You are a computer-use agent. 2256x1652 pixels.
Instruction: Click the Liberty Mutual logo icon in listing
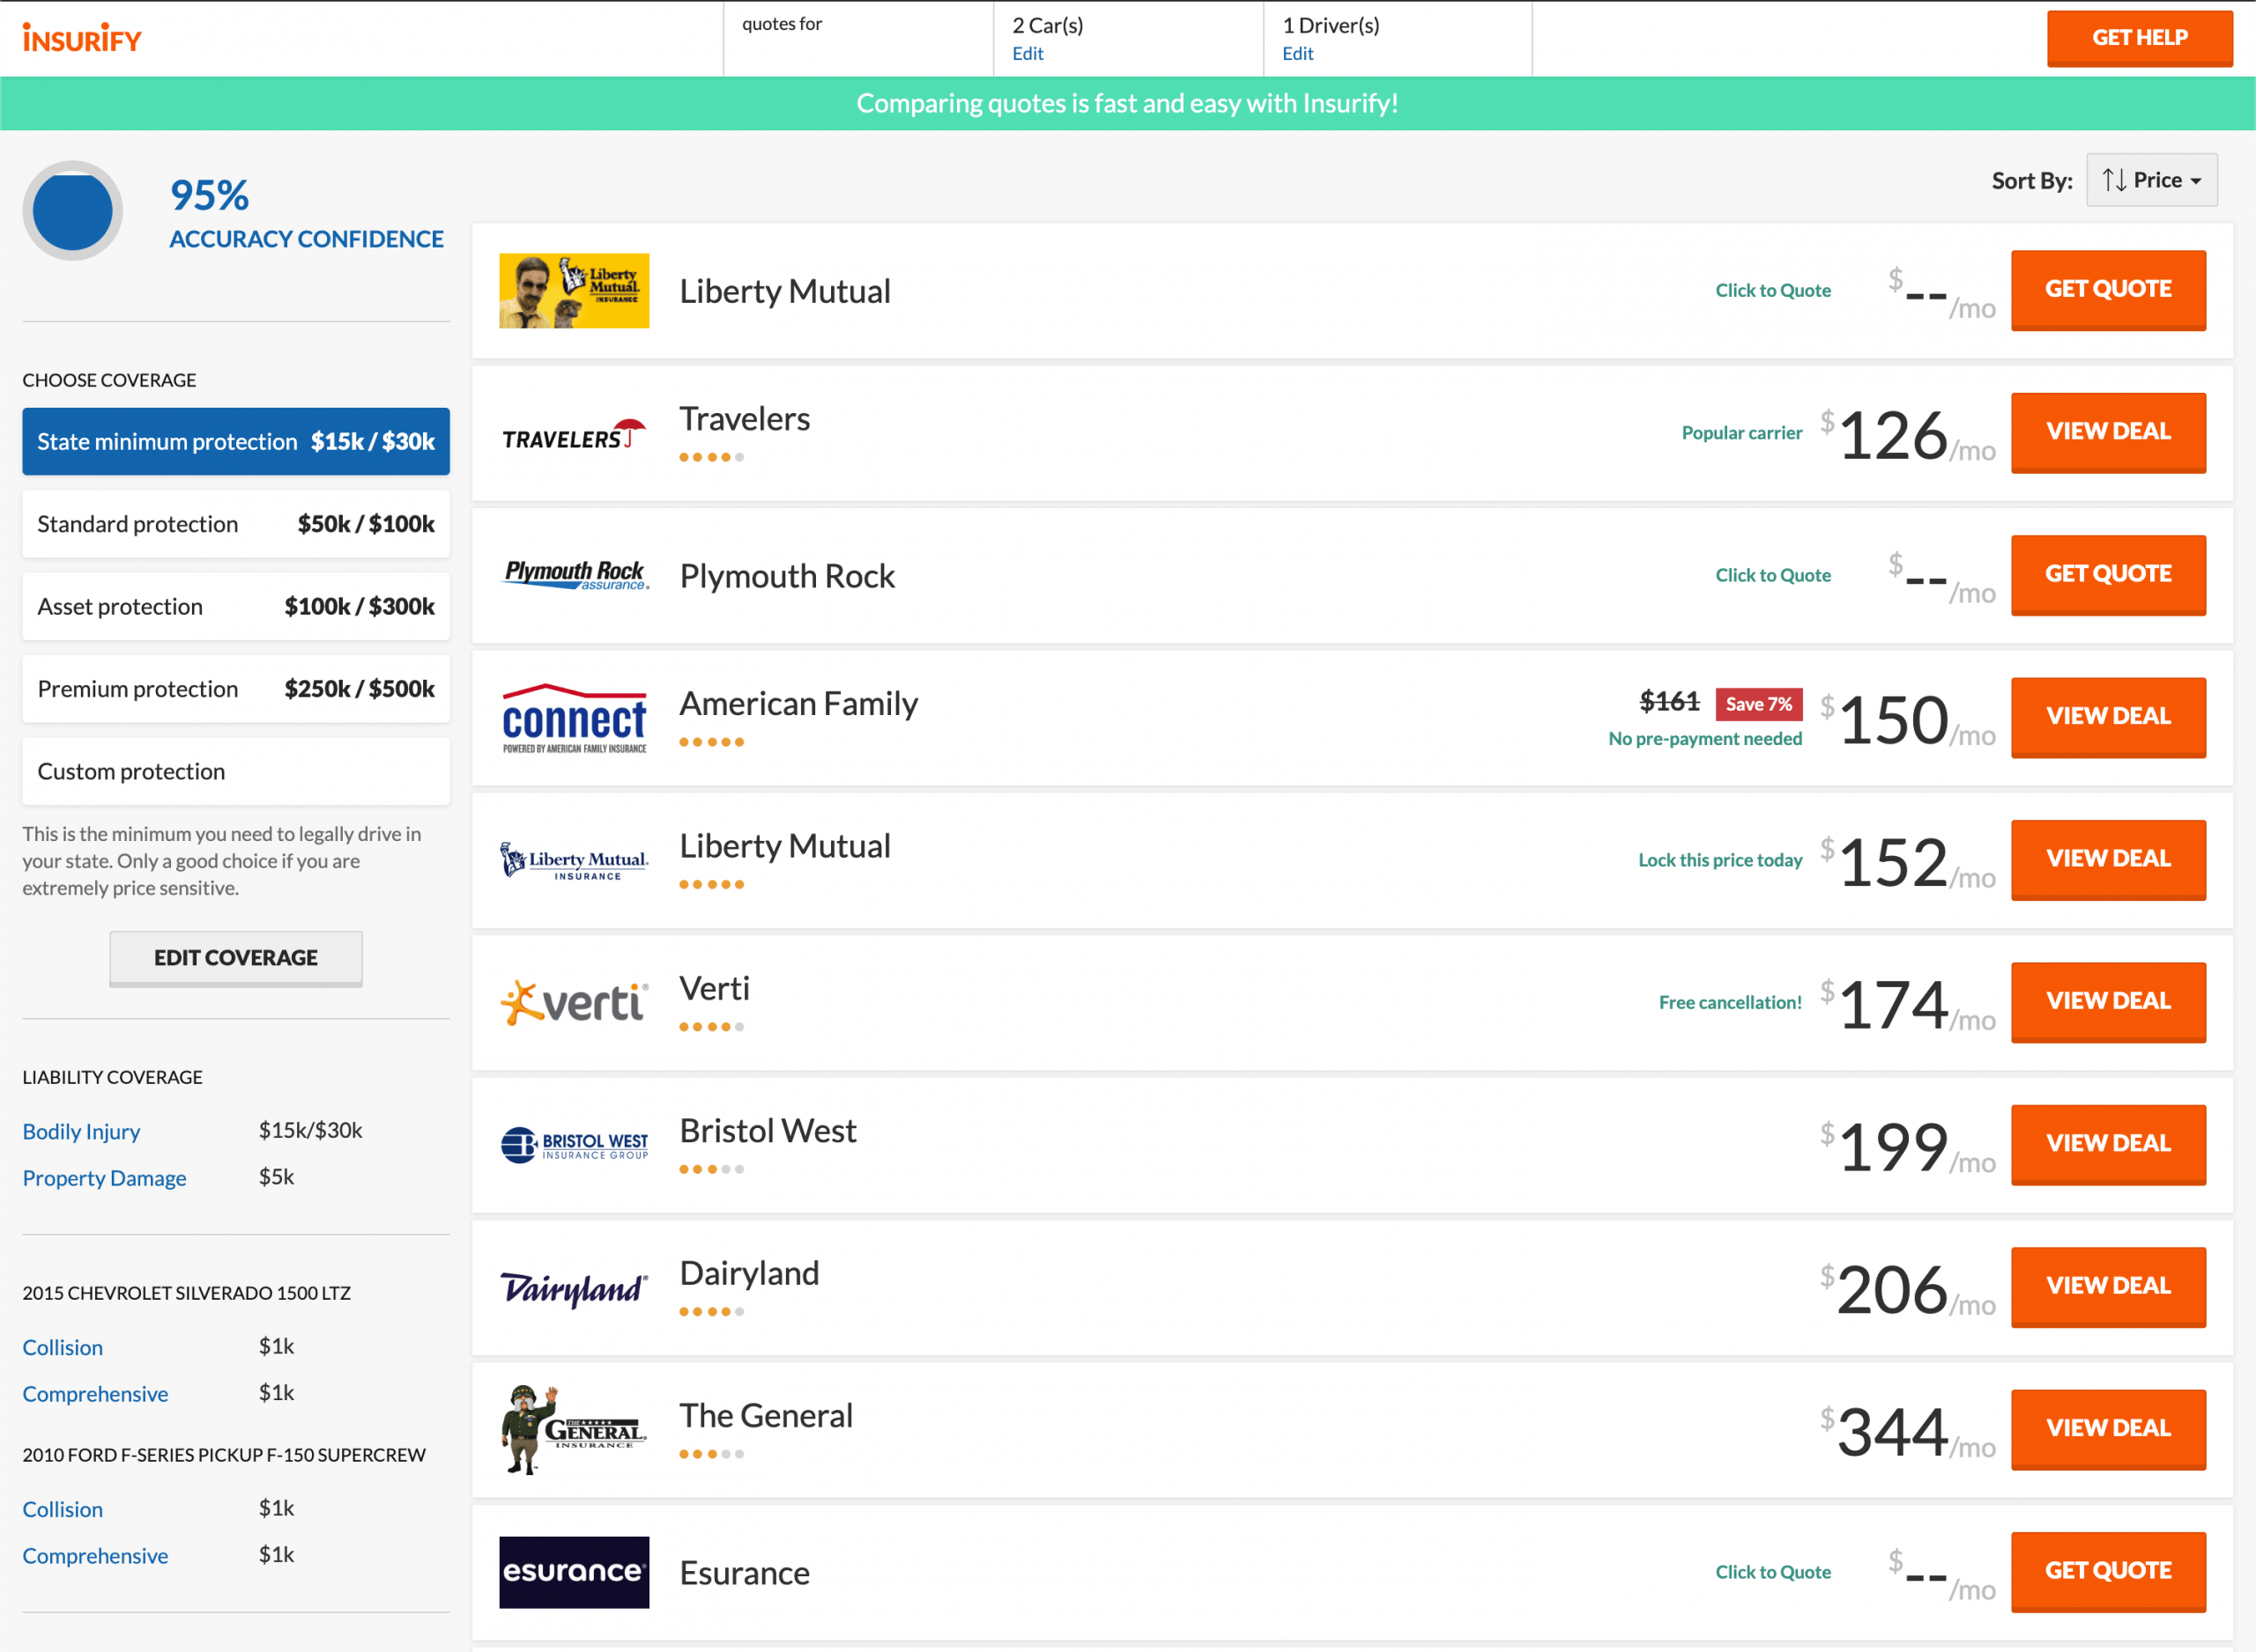click(x=573, y=291)
